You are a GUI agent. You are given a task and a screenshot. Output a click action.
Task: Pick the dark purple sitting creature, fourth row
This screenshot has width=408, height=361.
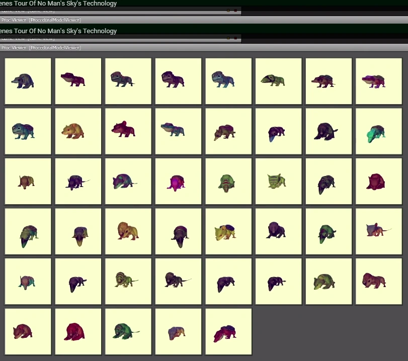(278, 231)
